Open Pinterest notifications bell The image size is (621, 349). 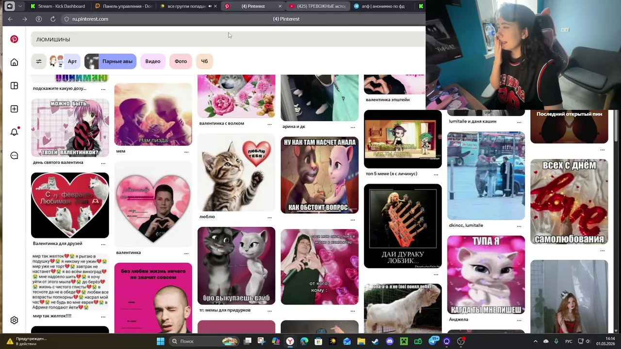click(14, 132)
